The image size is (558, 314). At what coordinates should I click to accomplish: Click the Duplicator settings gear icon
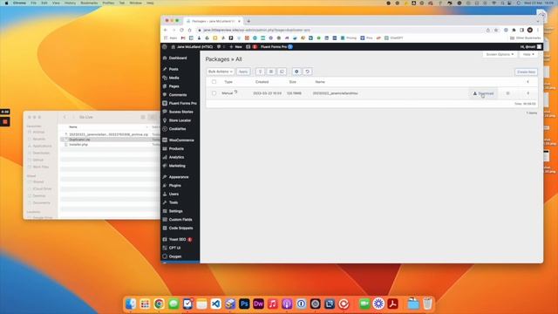pyautogui.click(x=296, y=72)
